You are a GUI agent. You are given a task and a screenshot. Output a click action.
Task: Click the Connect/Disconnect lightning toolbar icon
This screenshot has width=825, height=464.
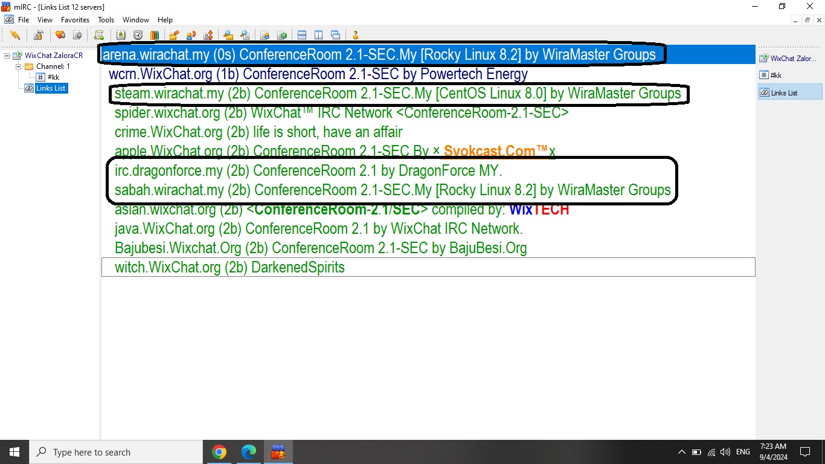tap(15, 35)
